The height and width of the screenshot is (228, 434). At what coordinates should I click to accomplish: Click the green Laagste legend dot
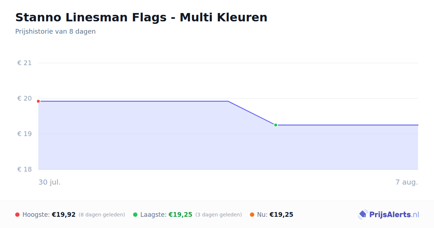(135, 215)
